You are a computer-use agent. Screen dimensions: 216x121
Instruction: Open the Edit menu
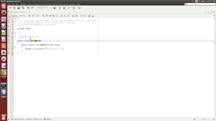coord(13,4)
